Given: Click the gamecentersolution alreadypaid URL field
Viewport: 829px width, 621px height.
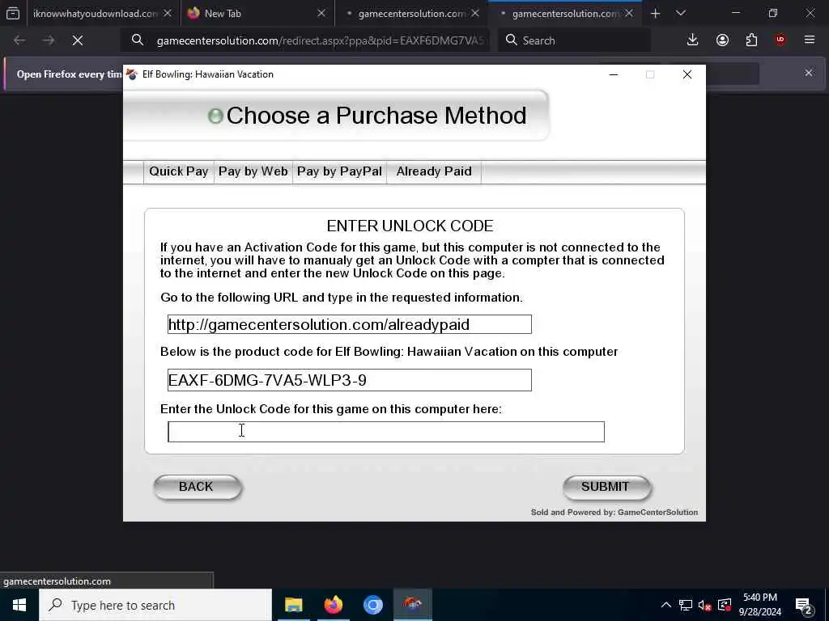Looking at the screenshot, I should [x=350, y=324].
